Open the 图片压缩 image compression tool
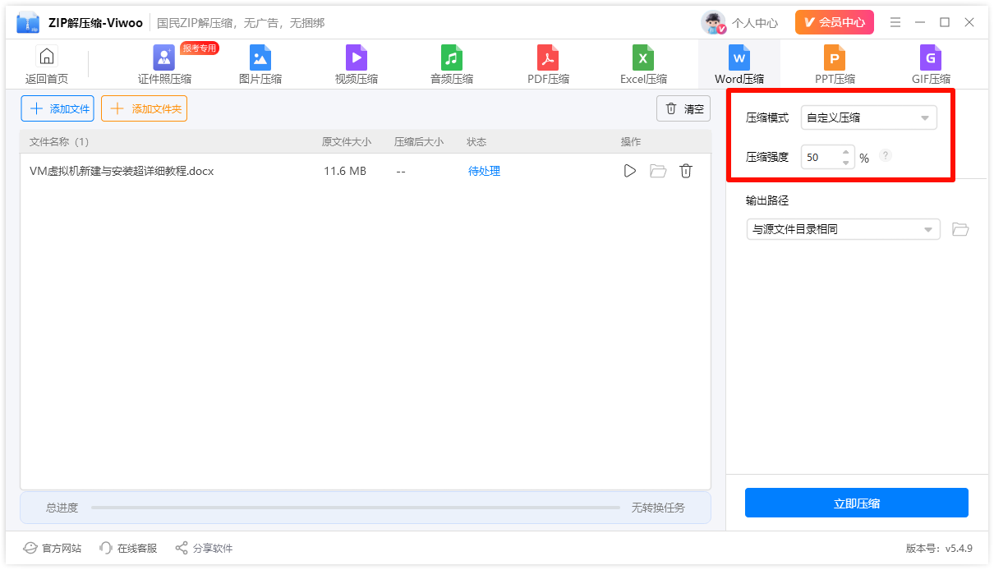Viewport: 994px width, 570px height. pyautogui.click(x=260, y=65)
